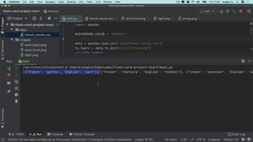Click the locate file crosshair icon in Project panel
This screenshot has height=142, width=253.
coord(34,19)
